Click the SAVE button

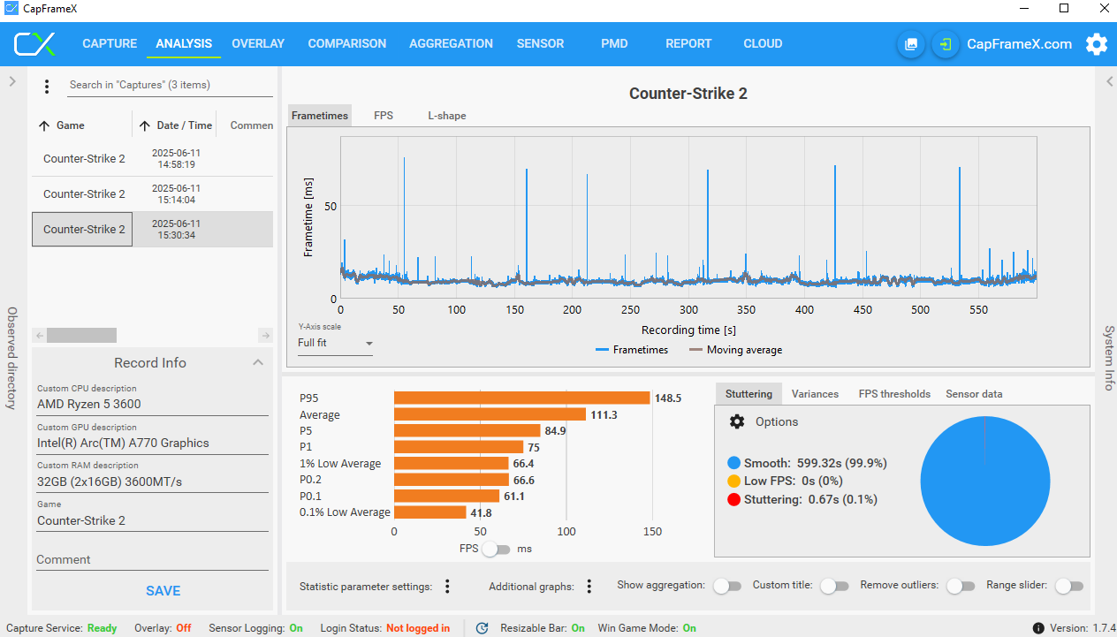(x=163, y=591)
